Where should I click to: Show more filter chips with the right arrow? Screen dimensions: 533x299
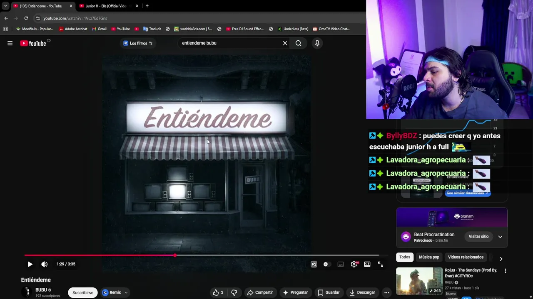point(501,259)
